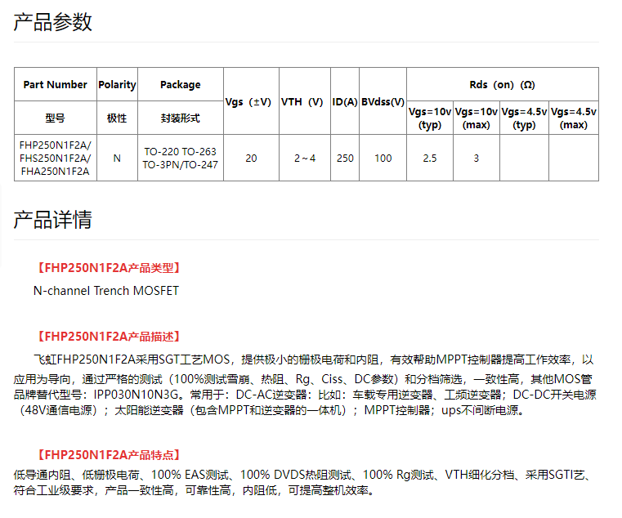The width and height of the screenshot is (622, 518).
Task: Click the ID(A) value 250 cell
Action: [x=345, y=158]
